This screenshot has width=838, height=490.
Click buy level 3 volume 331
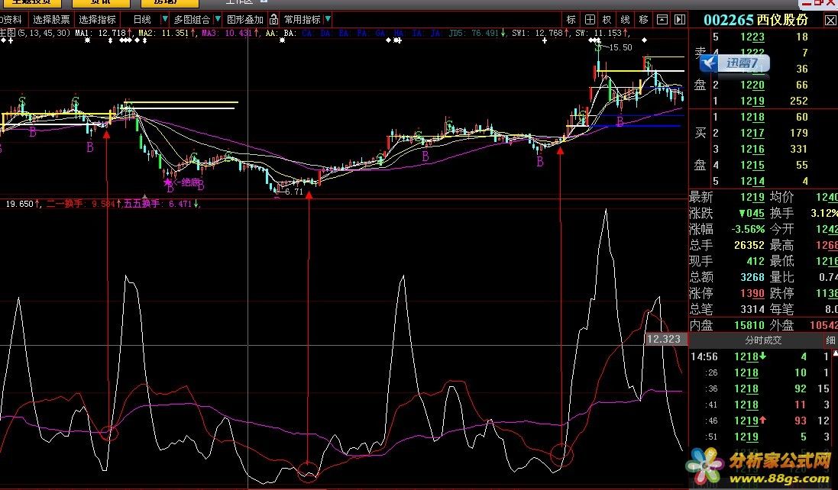pos(799,149)
